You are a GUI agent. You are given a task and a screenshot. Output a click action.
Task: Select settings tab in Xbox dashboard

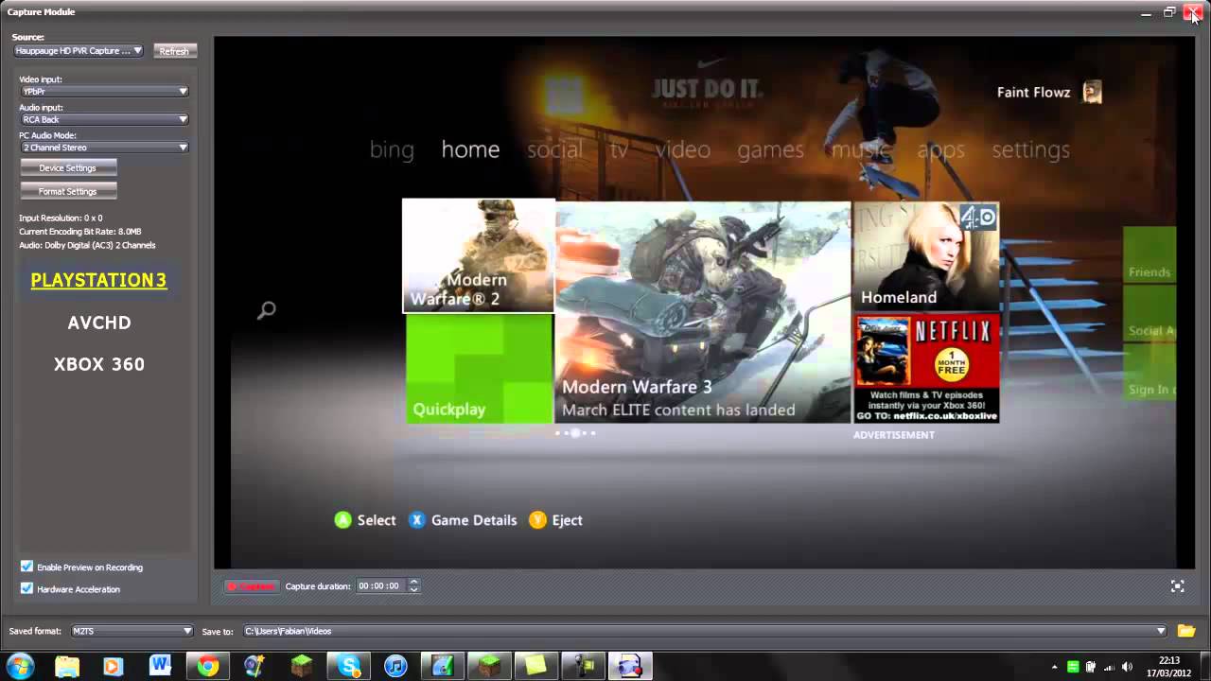pyautogui.click(x=1030, y=149)
